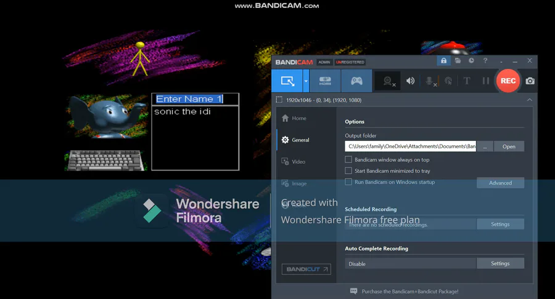The height and width of the screenshot is (299, 555).
Task: Click the keyboard image in game
Action: point(105,161)
